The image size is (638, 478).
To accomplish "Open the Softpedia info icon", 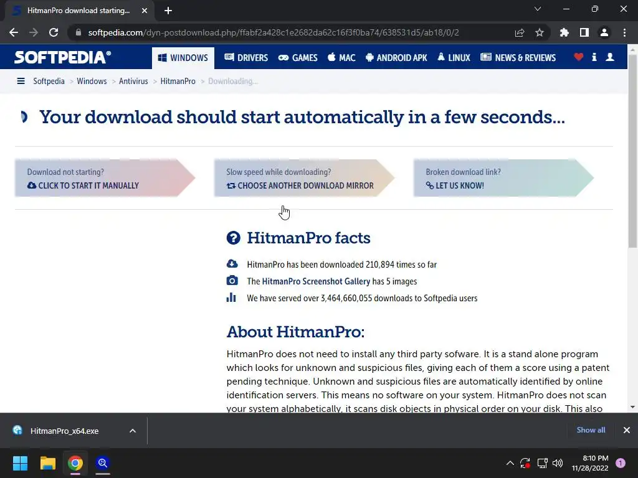I will tap(594, 57).
